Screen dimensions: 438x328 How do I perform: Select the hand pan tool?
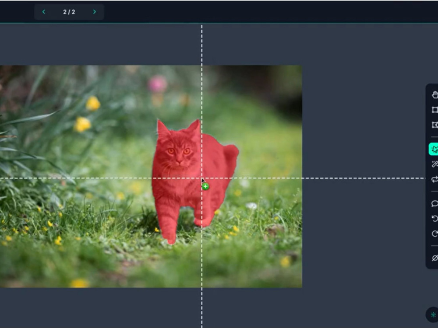[434, 95]
